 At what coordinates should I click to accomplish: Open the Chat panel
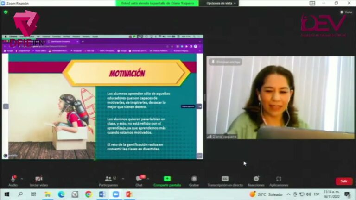point(139,179)
